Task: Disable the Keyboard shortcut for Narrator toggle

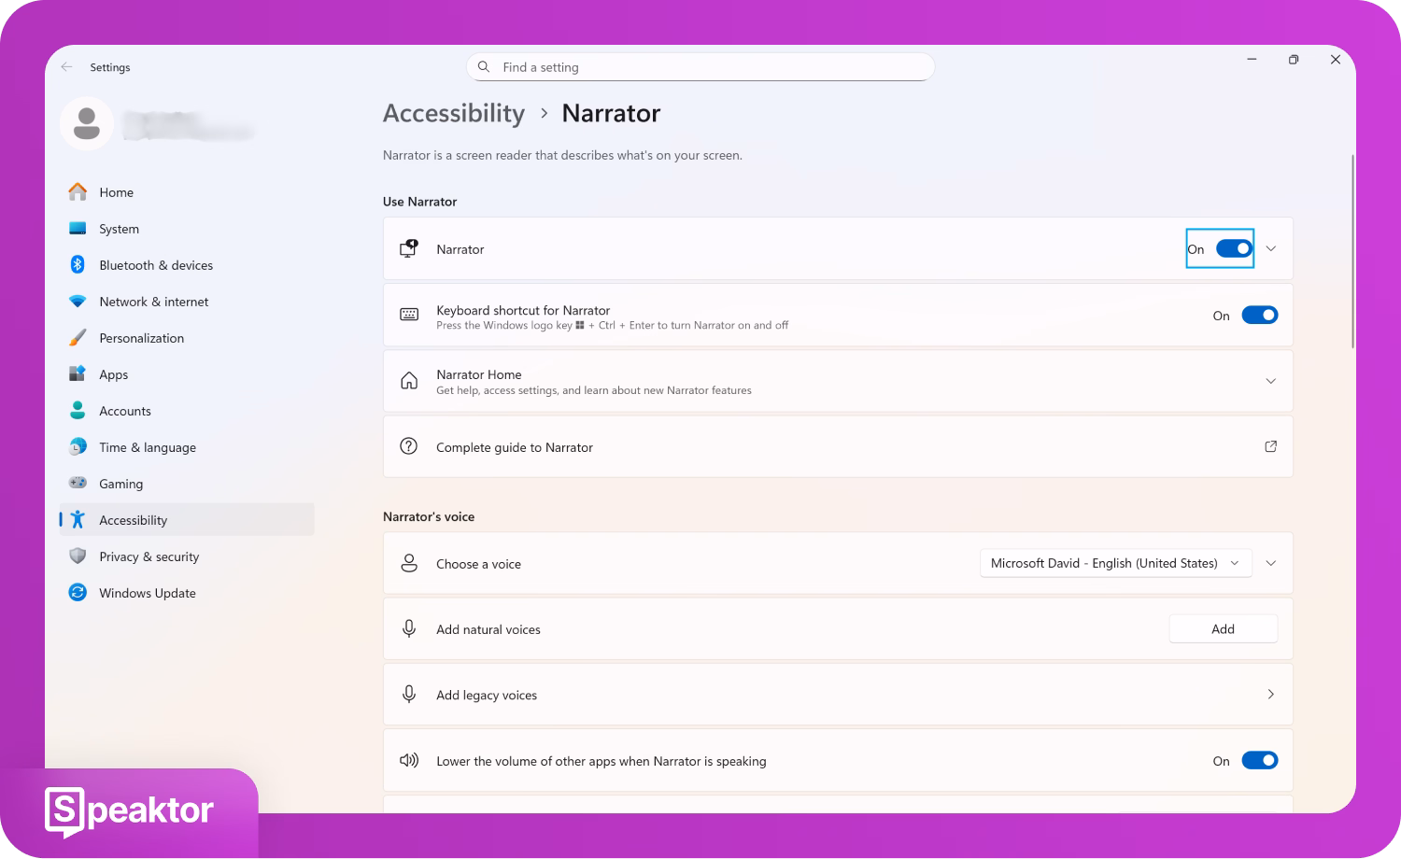Action: tap(1259, 316)
